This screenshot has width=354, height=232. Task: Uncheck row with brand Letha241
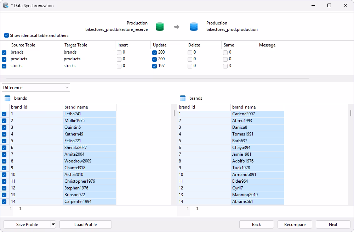pos(4,114)
